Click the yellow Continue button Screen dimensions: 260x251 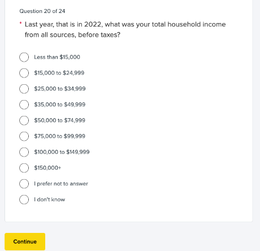25,241
